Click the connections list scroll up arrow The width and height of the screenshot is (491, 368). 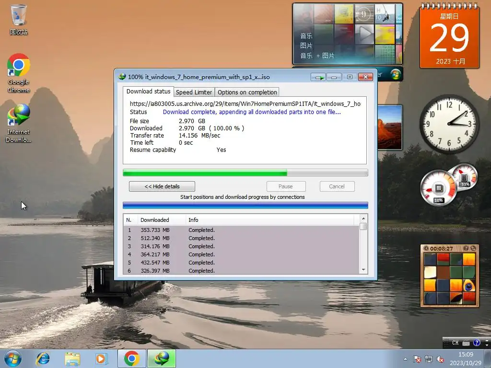pos(363,218)
